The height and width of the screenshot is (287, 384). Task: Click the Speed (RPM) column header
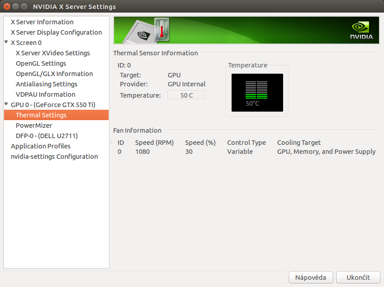[x=155, y=143]
